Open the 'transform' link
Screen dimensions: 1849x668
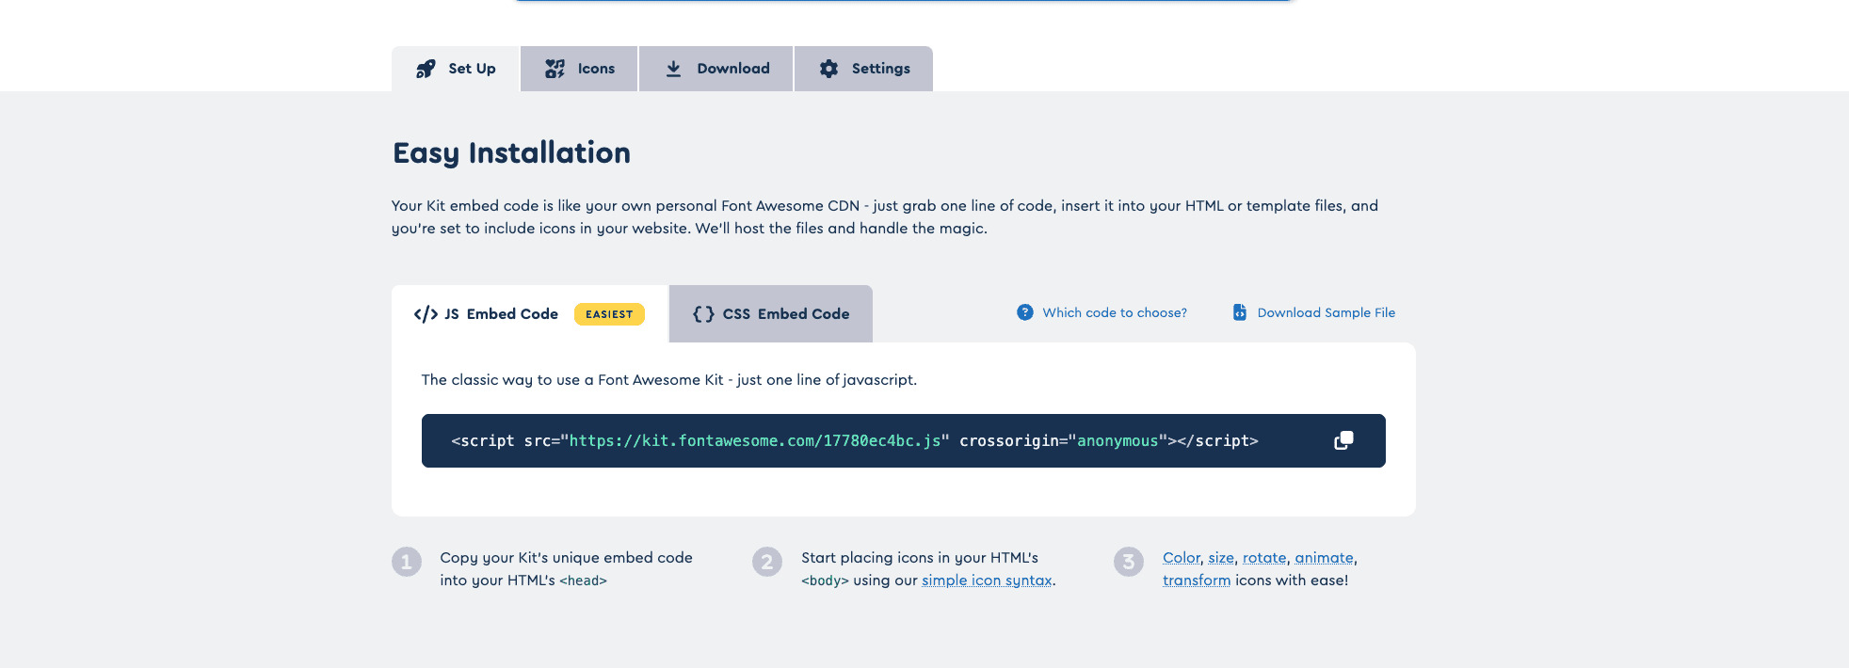tap(1196, 581)
